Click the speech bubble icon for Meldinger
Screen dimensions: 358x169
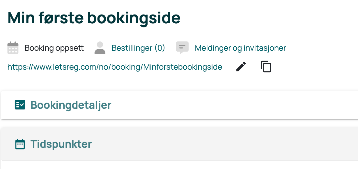pyautogui.click(x=182, y=48)
